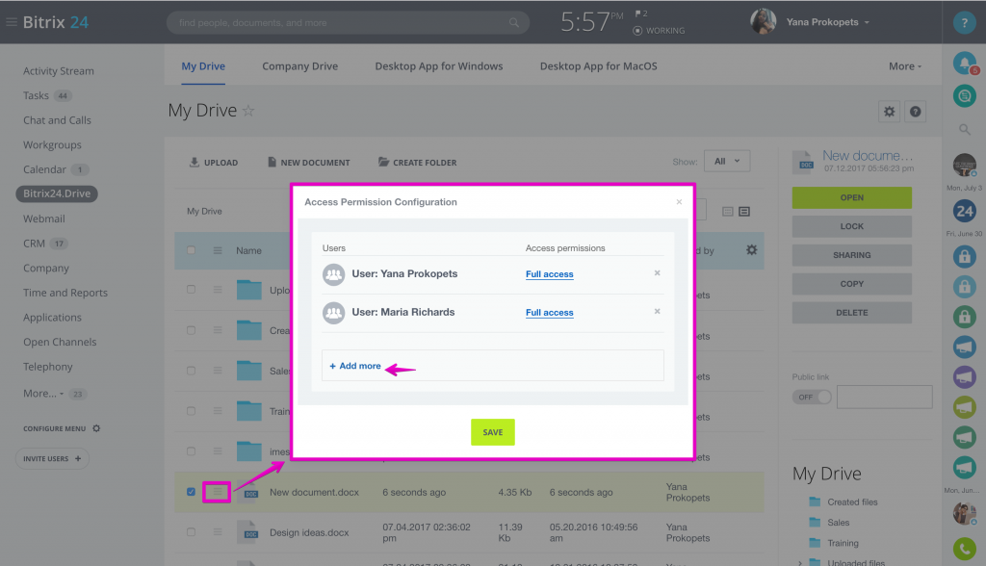This screenshot has width=986, height=566.
Task: Open notifications bell in right sidebar
Action: [x=964, y=63]
